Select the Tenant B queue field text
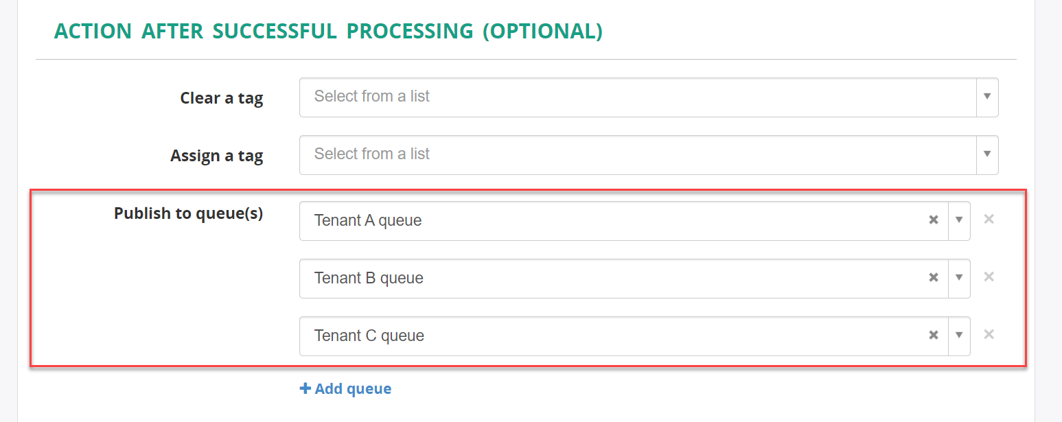This screenshot has width=1062, height=422. (369, 278)
